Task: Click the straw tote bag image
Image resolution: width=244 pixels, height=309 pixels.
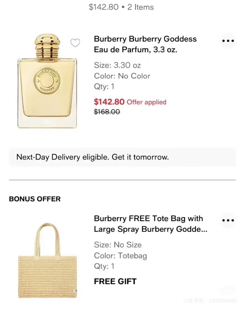Action: (47, 261)
